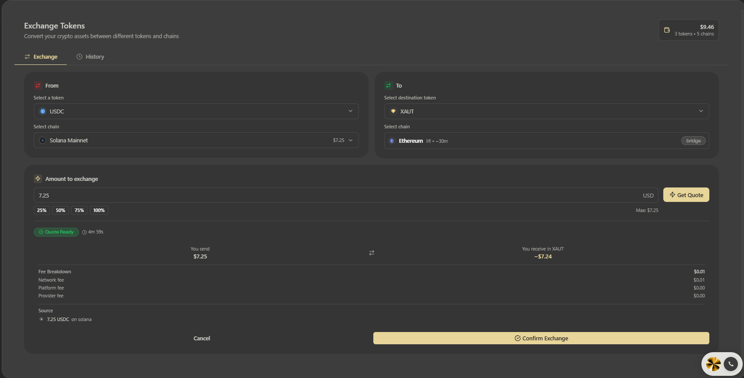Click the wallet balance icon
744x378 pixels.
[x=667, y=30]
